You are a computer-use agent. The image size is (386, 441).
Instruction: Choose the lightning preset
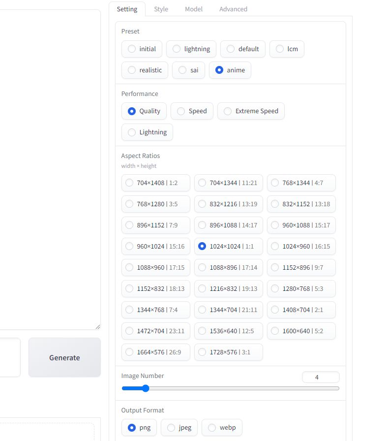(191, 49)
